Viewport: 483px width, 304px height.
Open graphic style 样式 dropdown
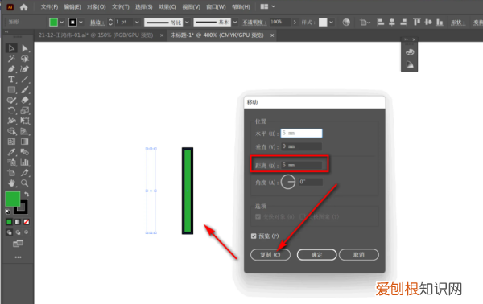tap(331, 23)
